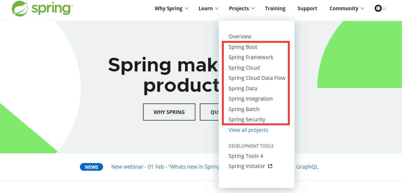Go to the Support page
The height and width of the screenshot is (193, 402).
[307, 8]
